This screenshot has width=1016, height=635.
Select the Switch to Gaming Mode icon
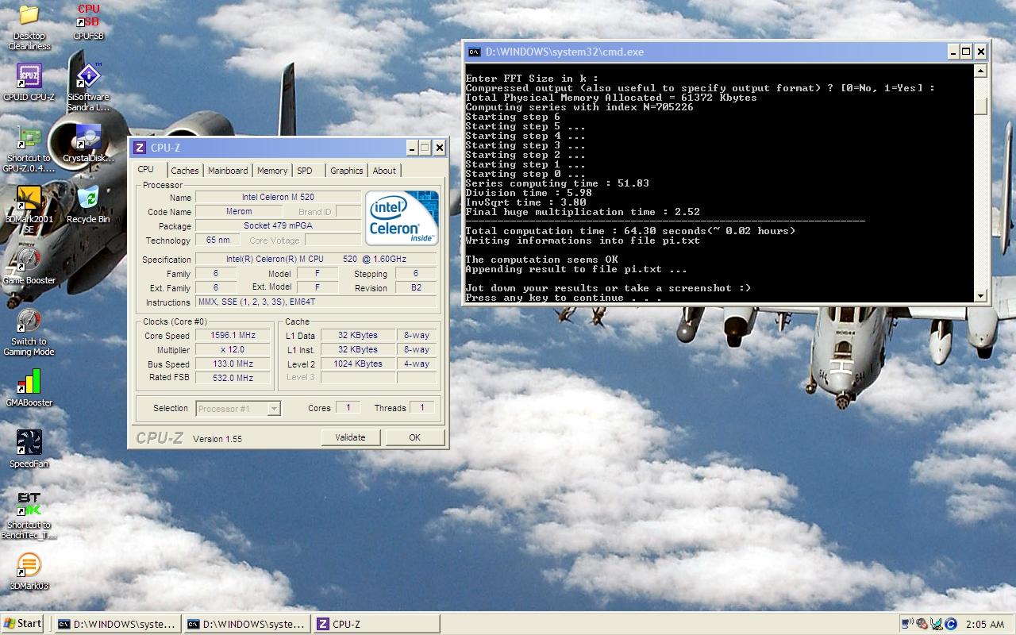tap(29, 333)
